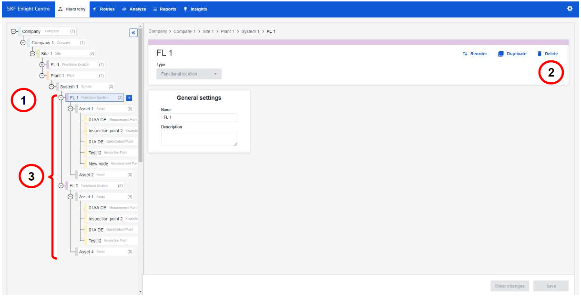Select the System 1 tree row
This screenshot has width=581, height=299.
pyautogui.click(x=85, y=87)
